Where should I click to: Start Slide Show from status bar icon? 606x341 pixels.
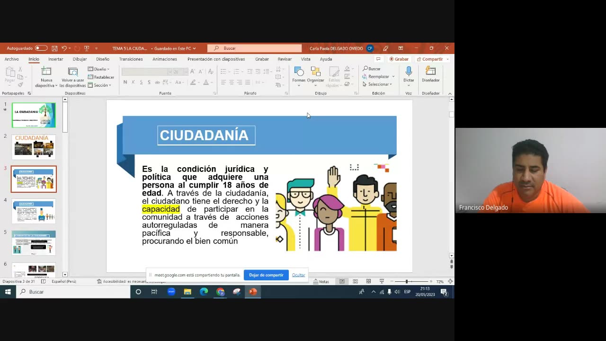(382, 281)
